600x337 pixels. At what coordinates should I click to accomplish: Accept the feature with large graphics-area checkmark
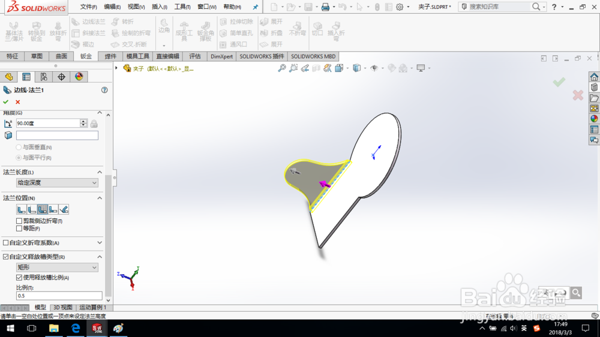pyautogui.click(x=559, y=82)
